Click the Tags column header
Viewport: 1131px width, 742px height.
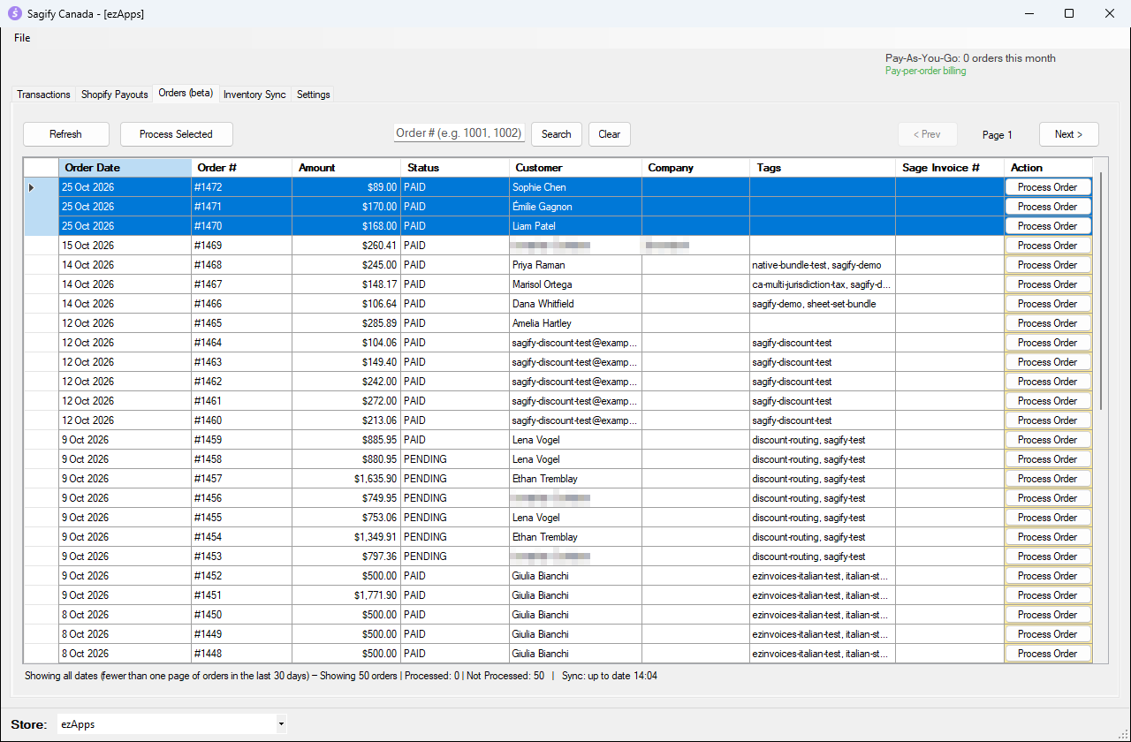pos(823,168)
